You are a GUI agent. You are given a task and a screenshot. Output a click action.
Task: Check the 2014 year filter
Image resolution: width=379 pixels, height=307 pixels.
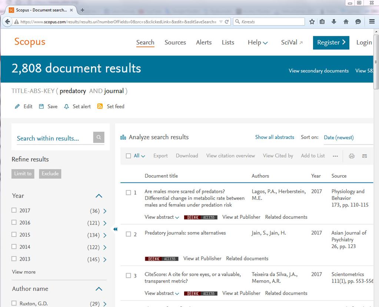pyautogui.click(x=14, y=246)
